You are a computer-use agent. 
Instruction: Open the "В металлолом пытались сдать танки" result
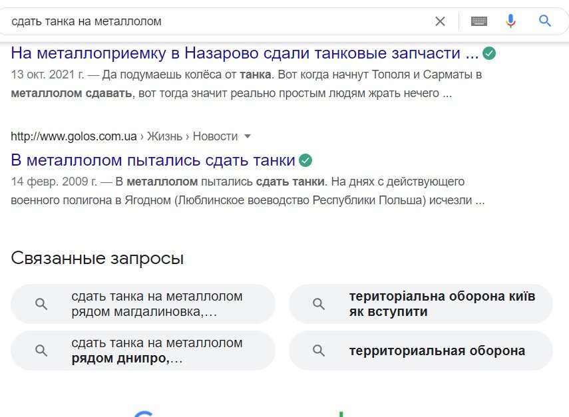153,160
